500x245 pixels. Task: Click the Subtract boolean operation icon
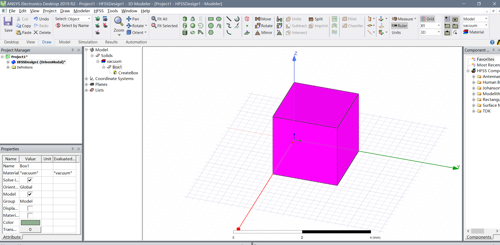coord(288,26)
